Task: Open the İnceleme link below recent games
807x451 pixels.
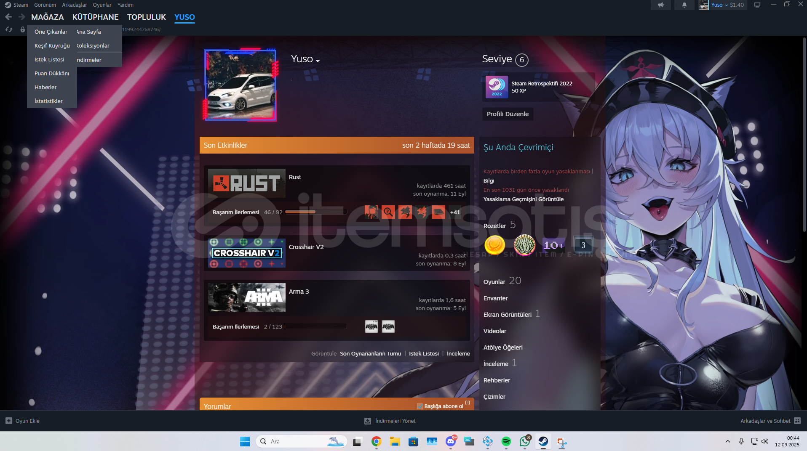Action: [x=458, y=353]
